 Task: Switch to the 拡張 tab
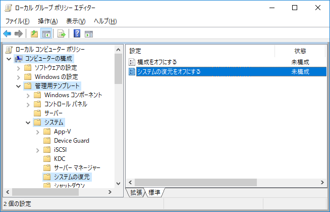[x=136, y=192]
